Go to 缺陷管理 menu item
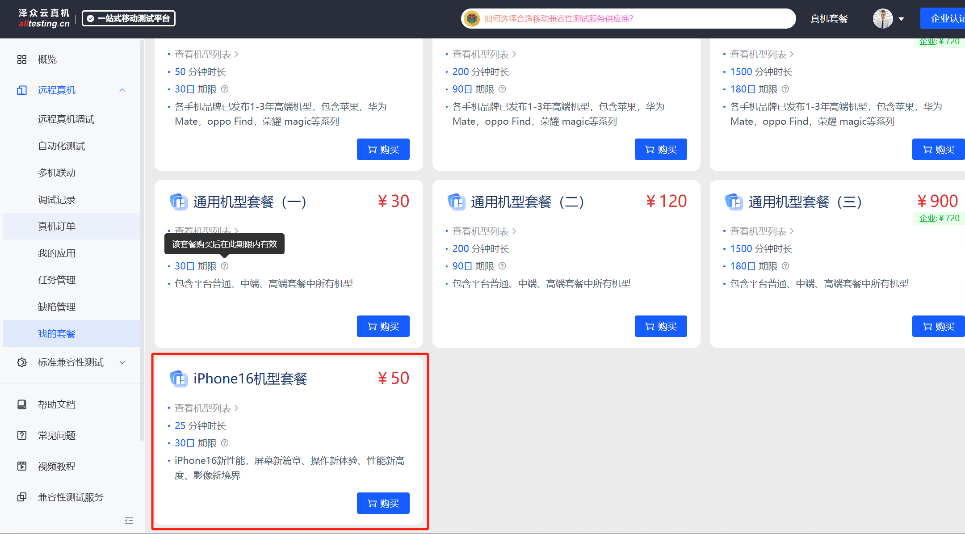The width and height of the screenshot is (965, 534). tap(57, 307)
